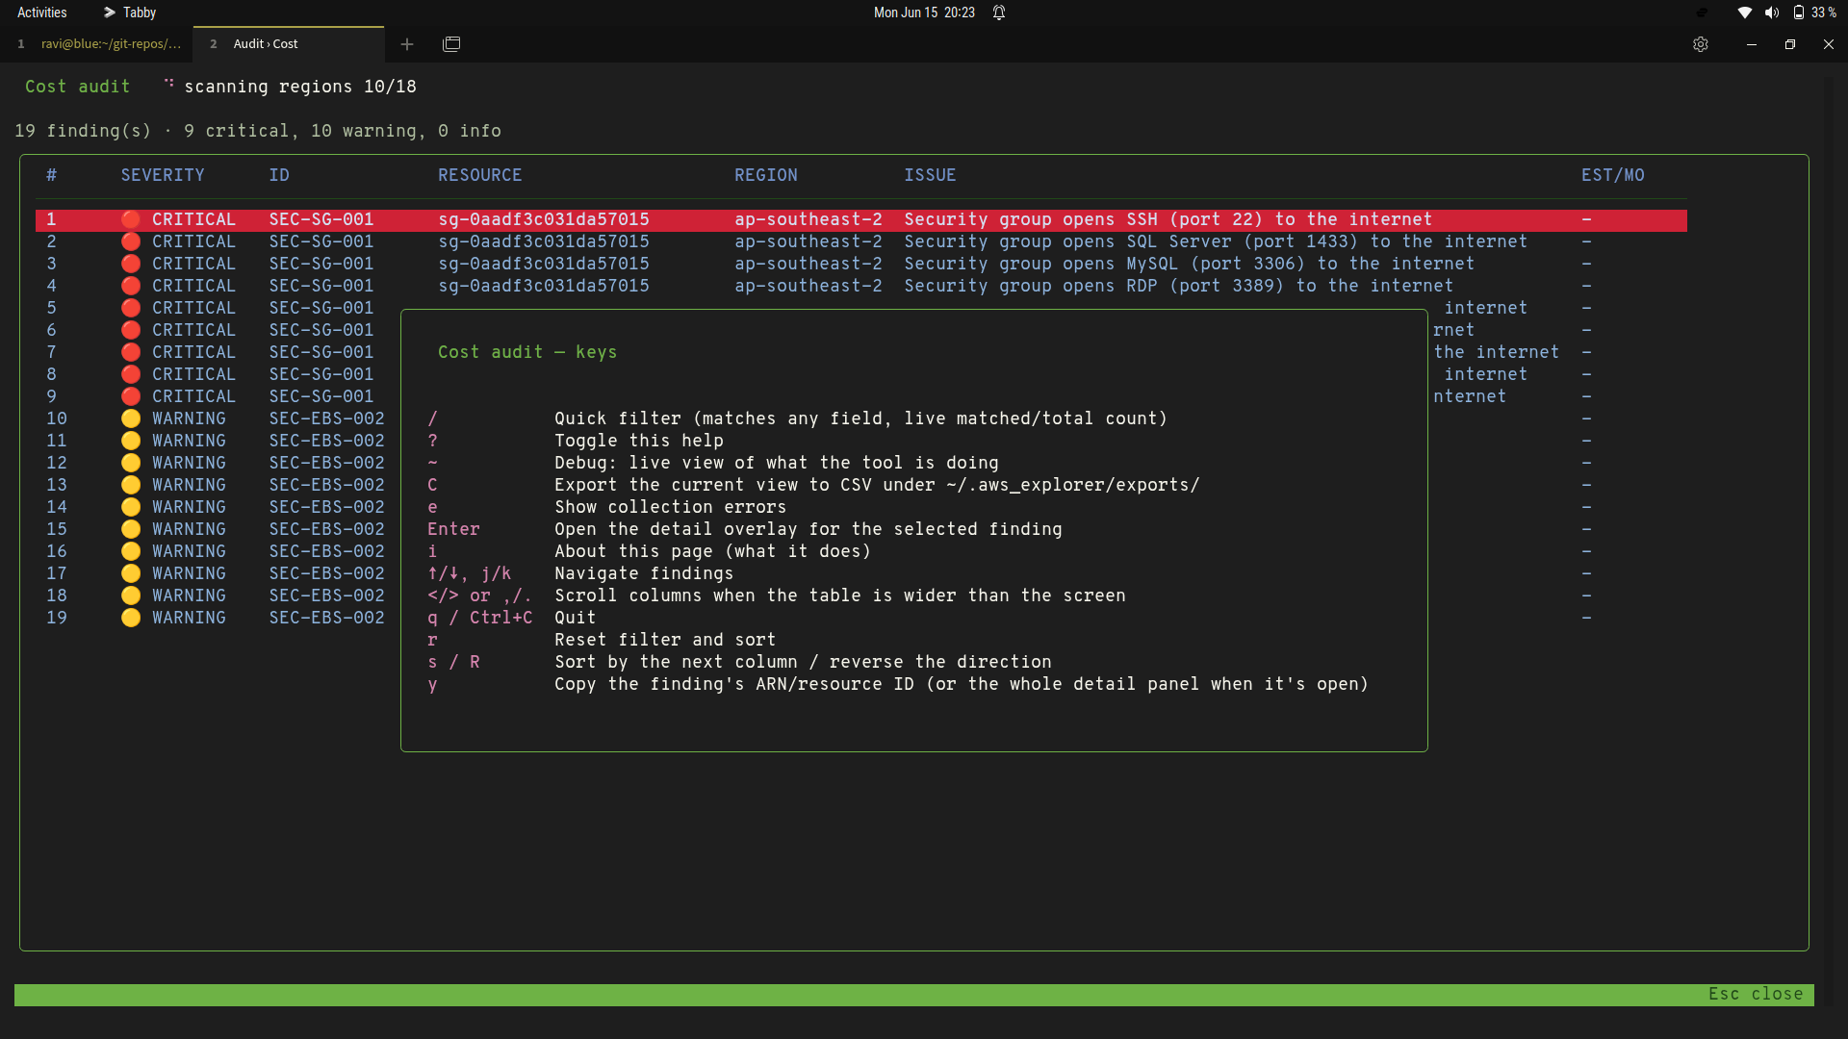Select the MySQL port 3306 issue text
This screenshot has width=1848, height=1039.
(x=1189, y=264)
